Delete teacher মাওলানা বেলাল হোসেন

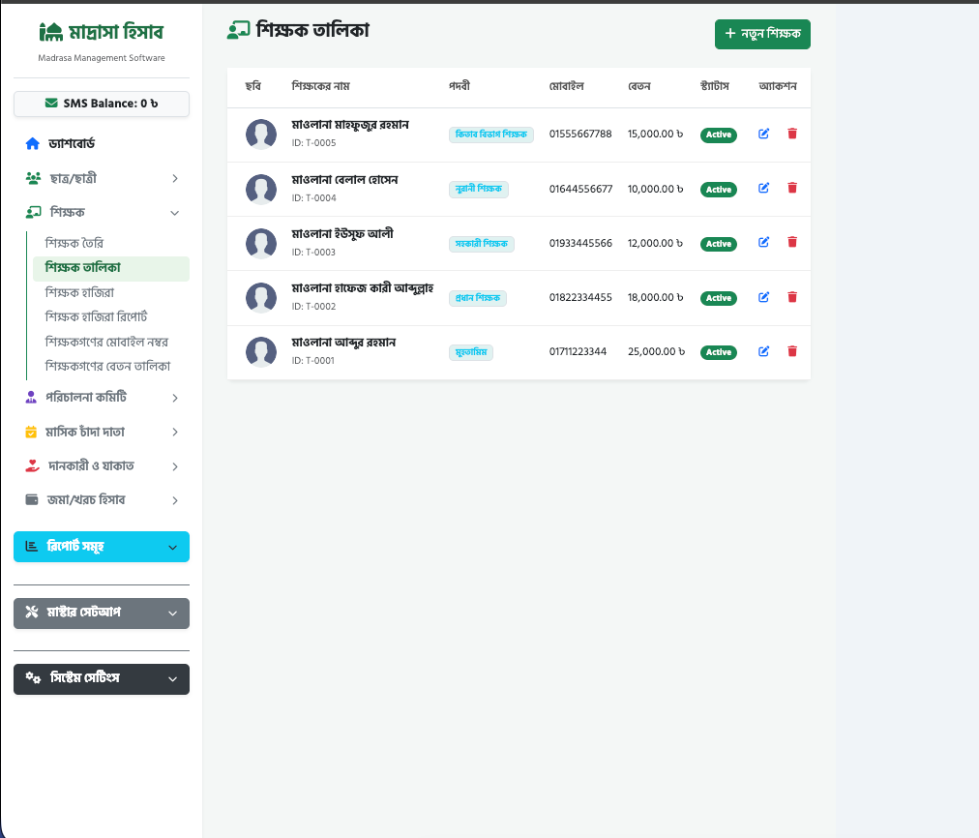point(792,188)
